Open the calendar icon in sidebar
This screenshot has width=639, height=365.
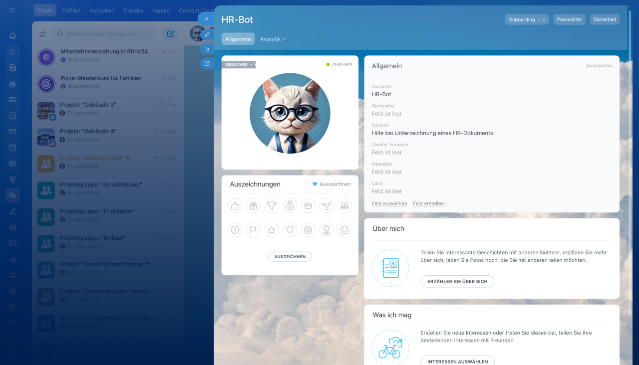[12, 148]
